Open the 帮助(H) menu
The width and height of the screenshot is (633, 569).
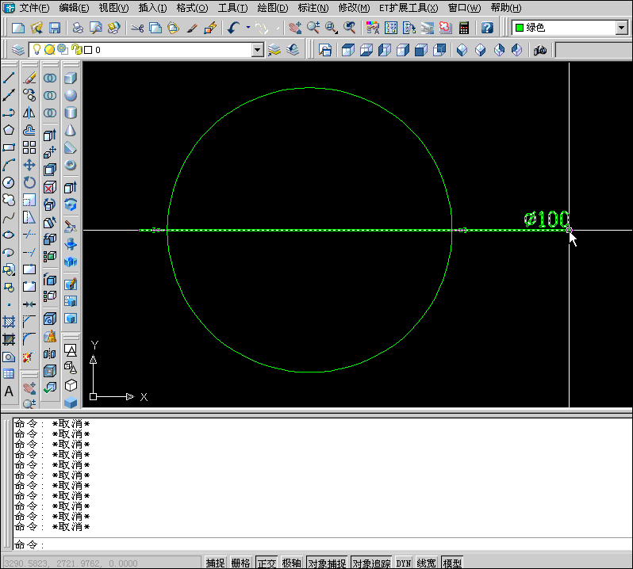click(x=506, y=8)
